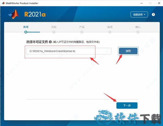
Task: Open help via the question mark icon
Action: click(x=153, y=14)
